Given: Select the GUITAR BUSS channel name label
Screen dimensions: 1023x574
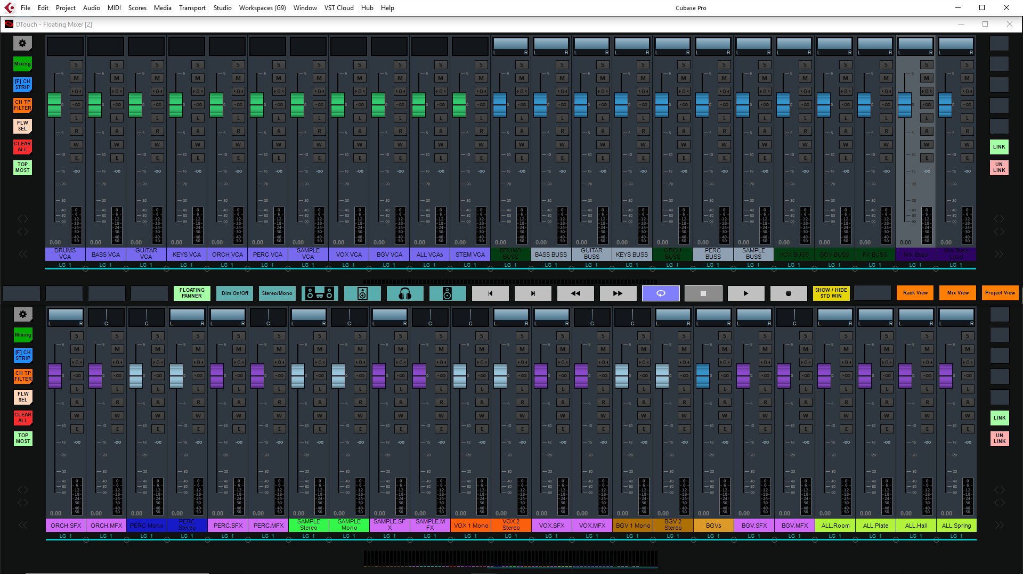Looking at the screenshot, I should click(591, 254).
